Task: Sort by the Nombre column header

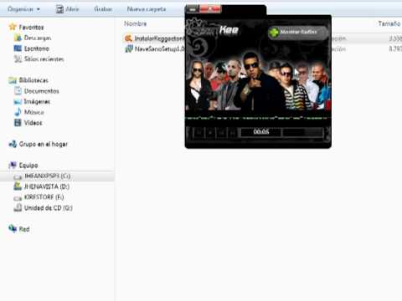Action: [136, 23]
